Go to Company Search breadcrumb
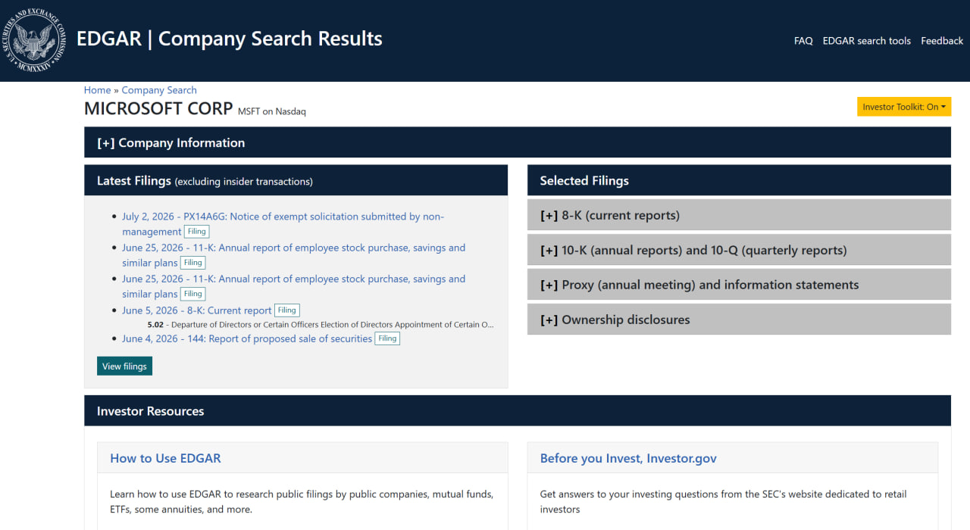970x530 pixels. [159, 90]
